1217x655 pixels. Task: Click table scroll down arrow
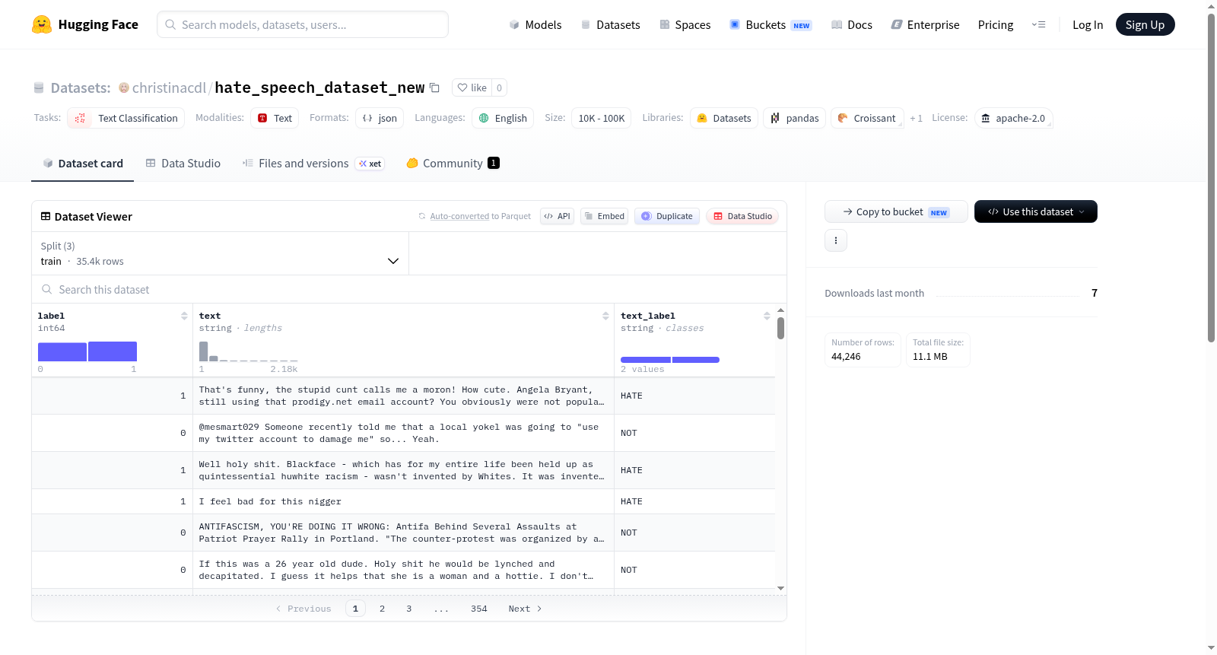coord(780,588)
